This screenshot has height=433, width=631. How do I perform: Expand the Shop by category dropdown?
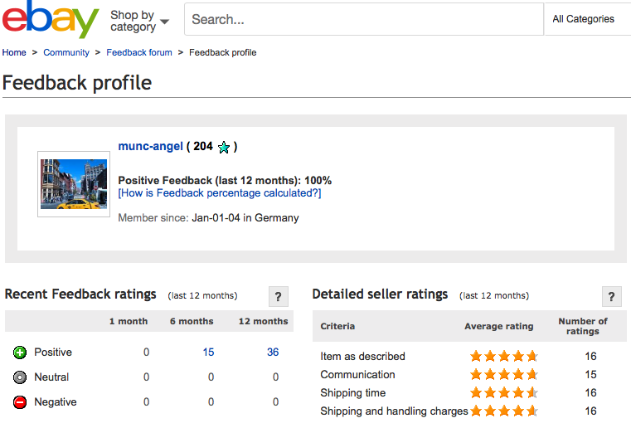pyautogui.click(x=139, y=21)
